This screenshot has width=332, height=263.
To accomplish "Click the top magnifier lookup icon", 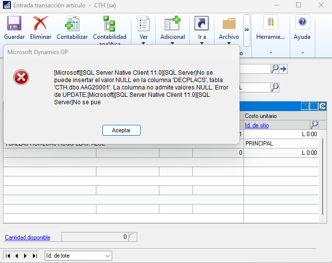I will point(275,69).
